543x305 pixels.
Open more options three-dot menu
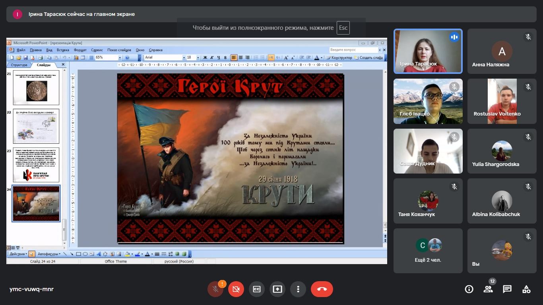(x=298, y=289)
